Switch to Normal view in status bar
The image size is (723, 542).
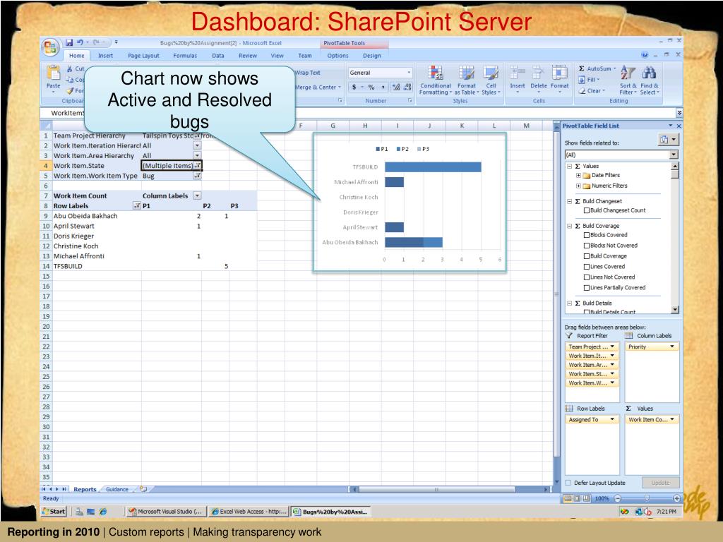point(568,498)
